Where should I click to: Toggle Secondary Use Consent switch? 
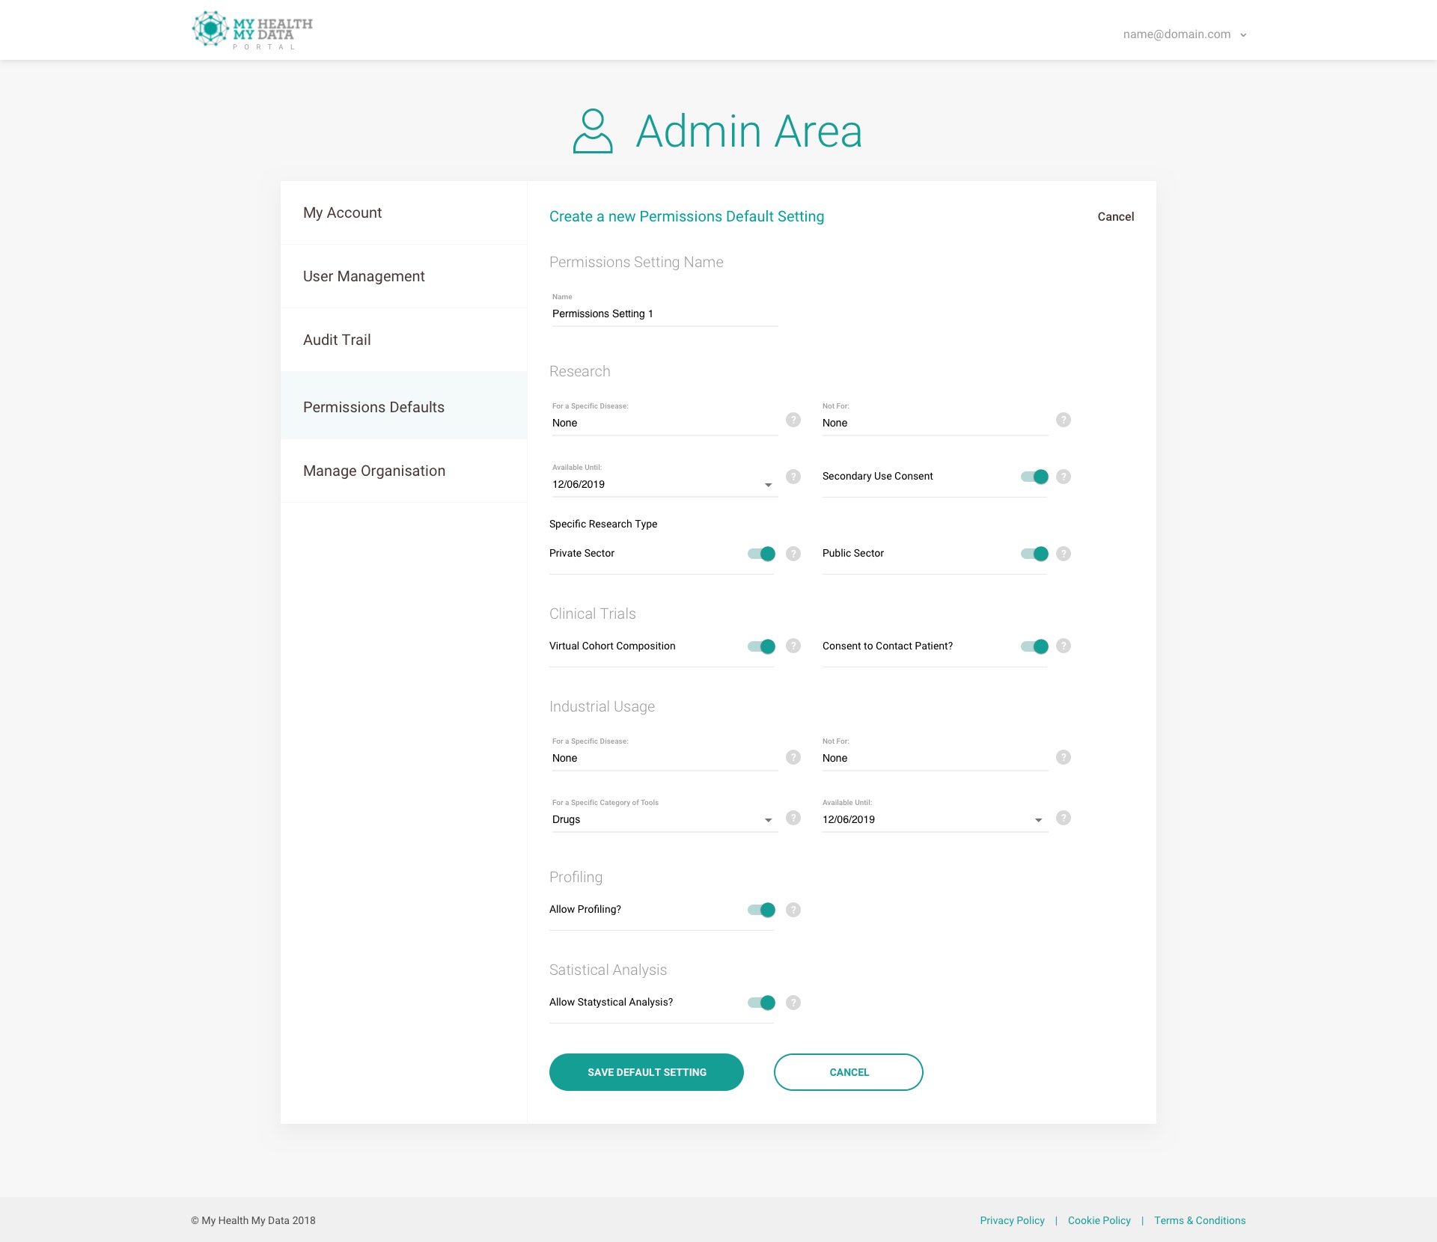1034,477
